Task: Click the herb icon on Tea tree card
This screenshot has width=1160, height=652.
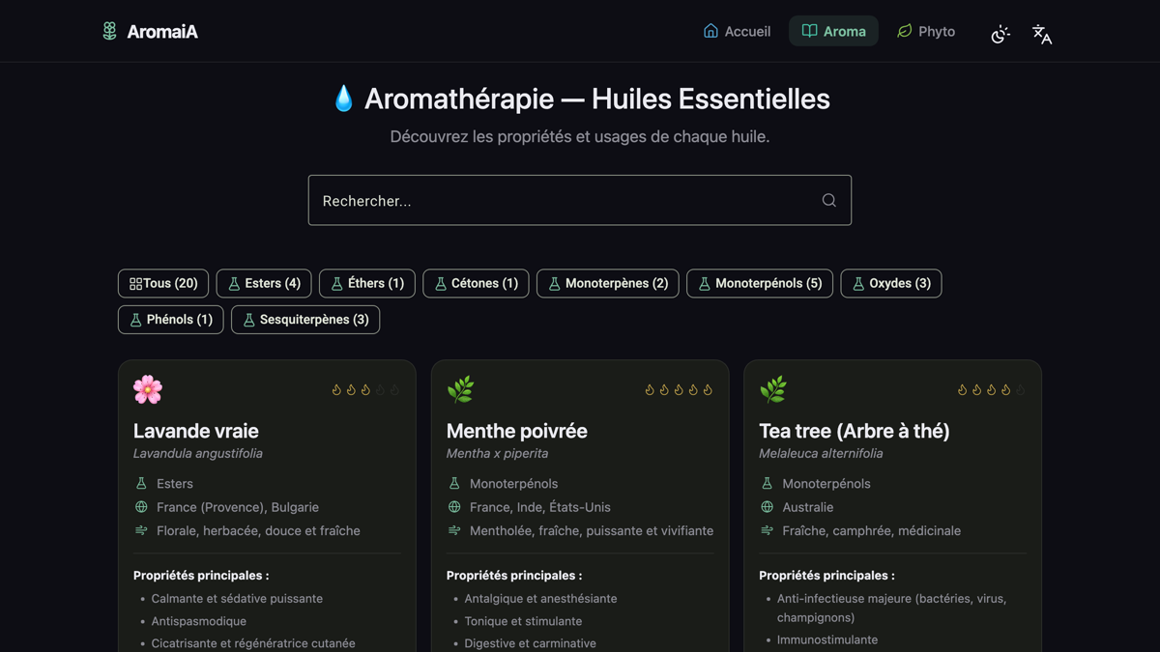Action: 773,389
